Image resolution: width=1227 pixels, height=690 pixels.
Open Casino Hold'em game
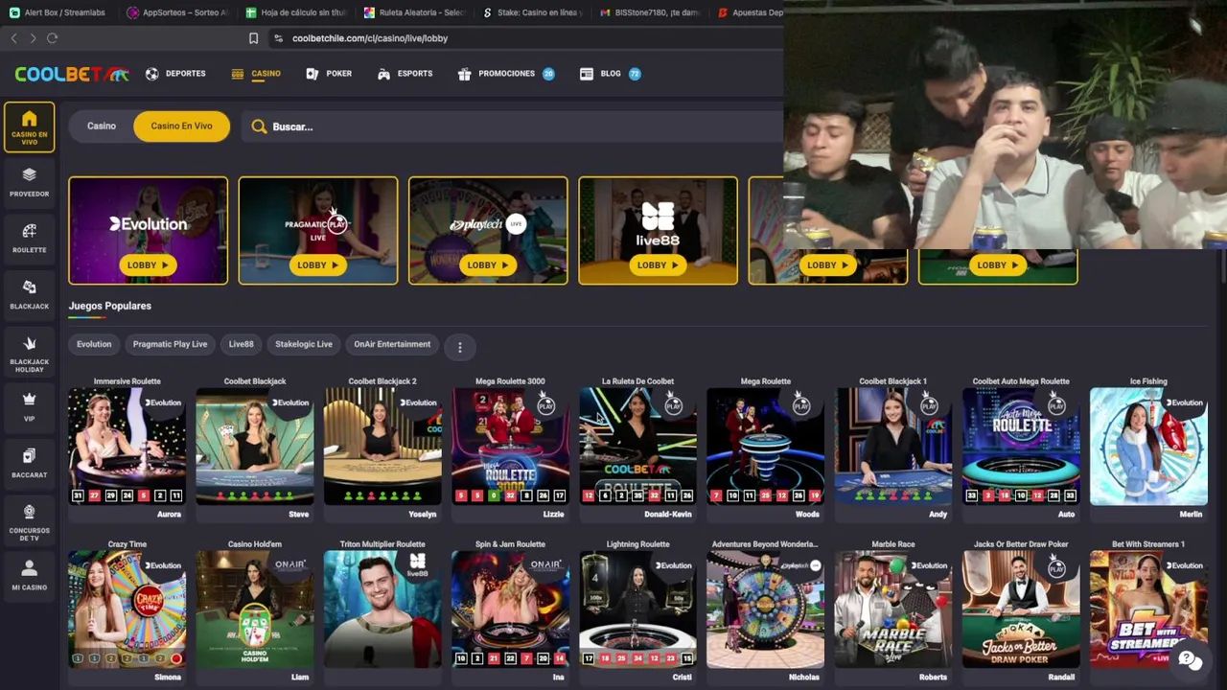click(254, 609)
